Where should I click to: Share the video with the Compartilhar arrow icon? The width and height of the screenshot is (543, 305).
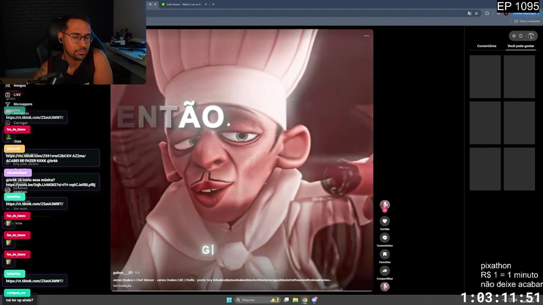point(385,271)
